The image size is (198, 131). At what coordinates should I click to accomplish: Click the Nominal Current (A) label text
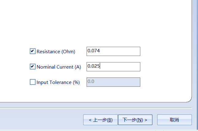pyautogui.click(x=59, y=67)
